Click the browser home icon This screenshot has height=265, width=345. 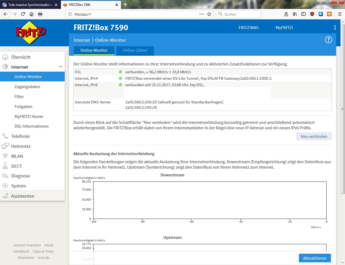(x=32, y=14)
